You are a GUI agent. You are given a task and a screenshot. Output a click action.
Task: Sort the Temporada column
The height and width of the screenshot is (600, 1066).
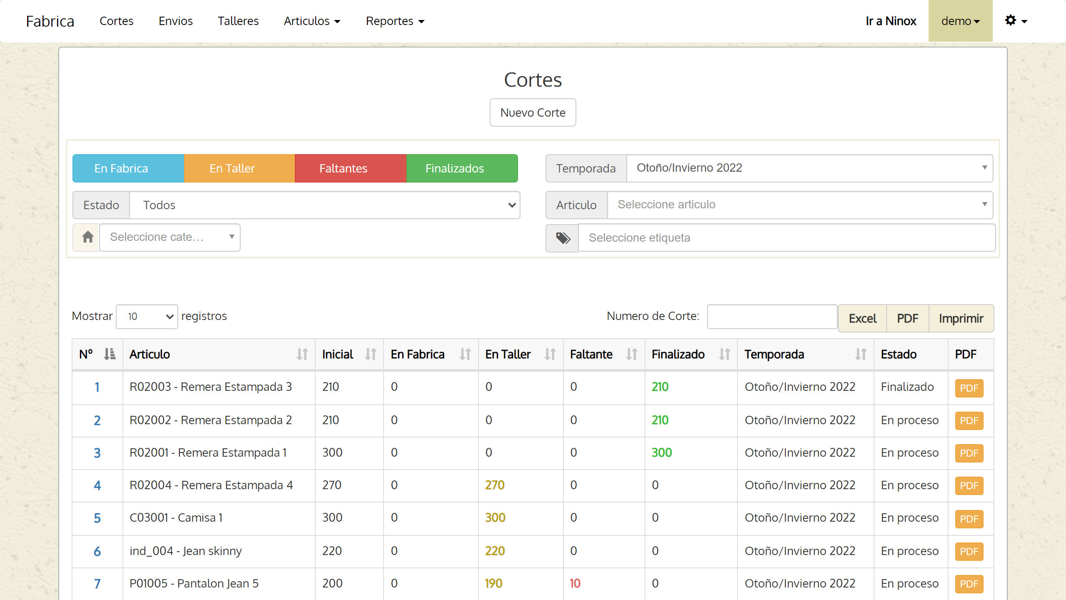pos(861,354)
